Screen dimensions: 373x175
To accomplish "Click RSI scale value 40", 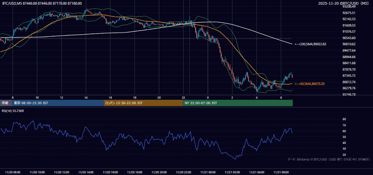I will point(344,143).
